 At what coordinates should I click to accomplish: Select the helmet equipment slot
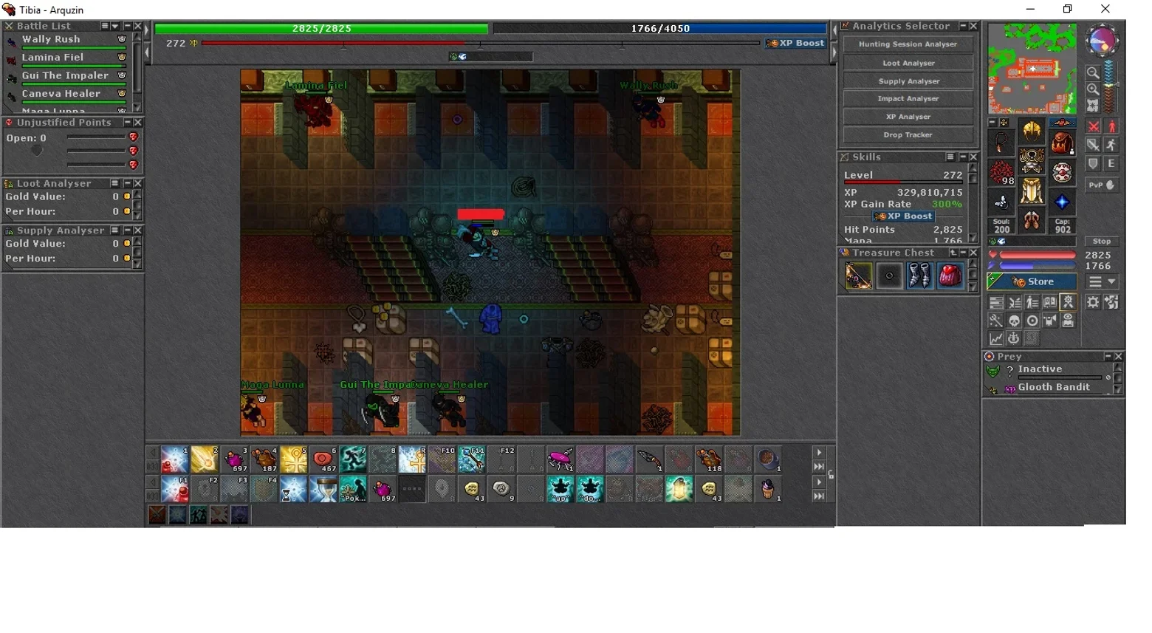point(1032,131)
